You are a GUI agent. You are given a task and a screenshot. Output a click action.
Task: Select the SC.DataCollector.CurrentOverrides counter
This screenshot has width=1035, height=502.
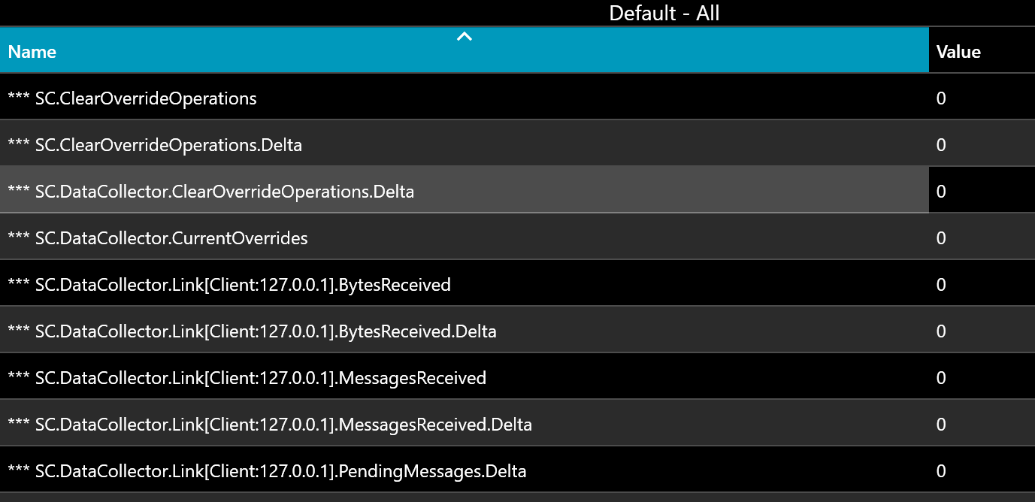point(301,237)
